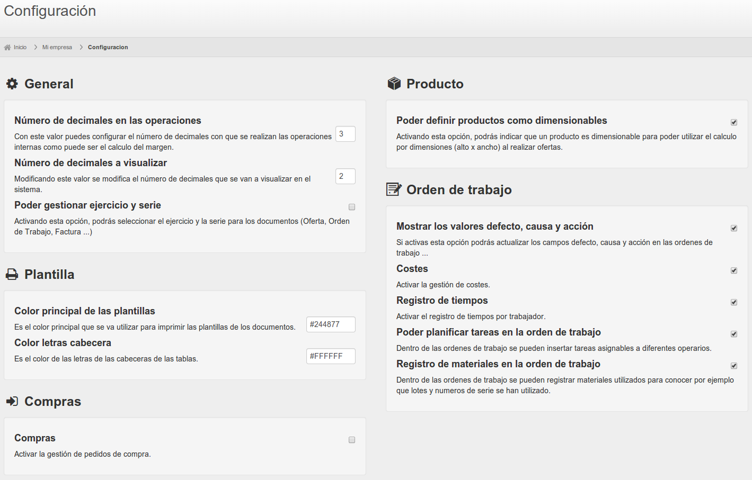The height and width of the screenshot is (480, 752).
Task: Edit the main template color field #244877
Action: (x=331, y=324)
